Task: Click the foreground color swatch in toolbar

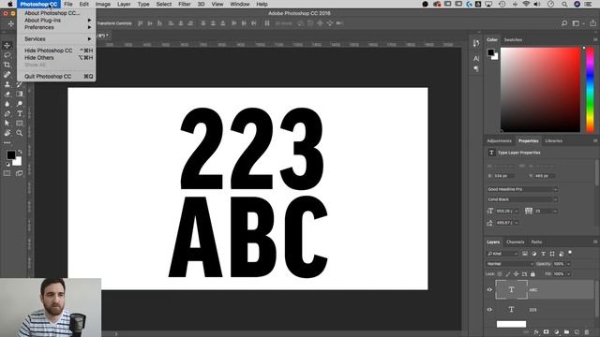Action: click(x=10, y=154)
